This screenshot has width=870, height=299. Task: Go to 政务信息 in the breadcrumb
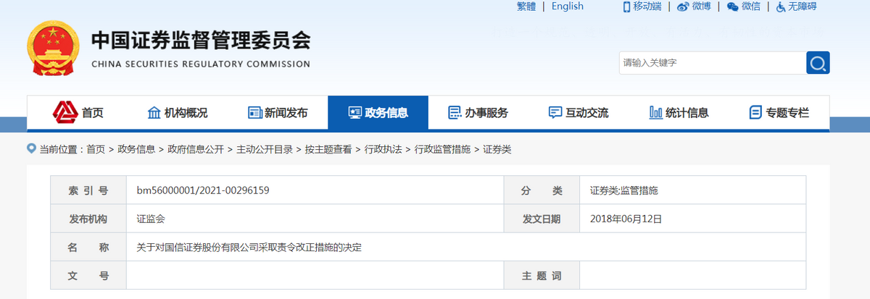pos(136,149)
